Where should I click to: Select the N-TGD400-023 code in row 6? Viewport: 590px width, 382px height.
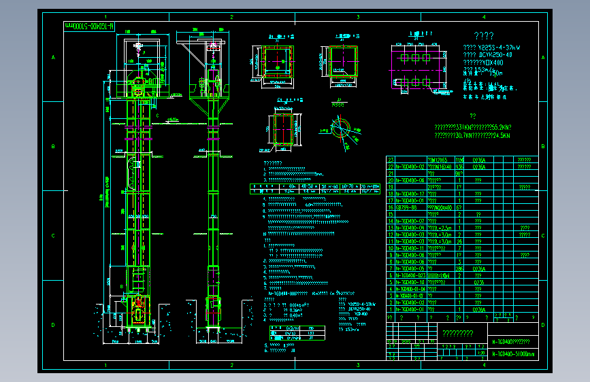(x=410, y=275)
